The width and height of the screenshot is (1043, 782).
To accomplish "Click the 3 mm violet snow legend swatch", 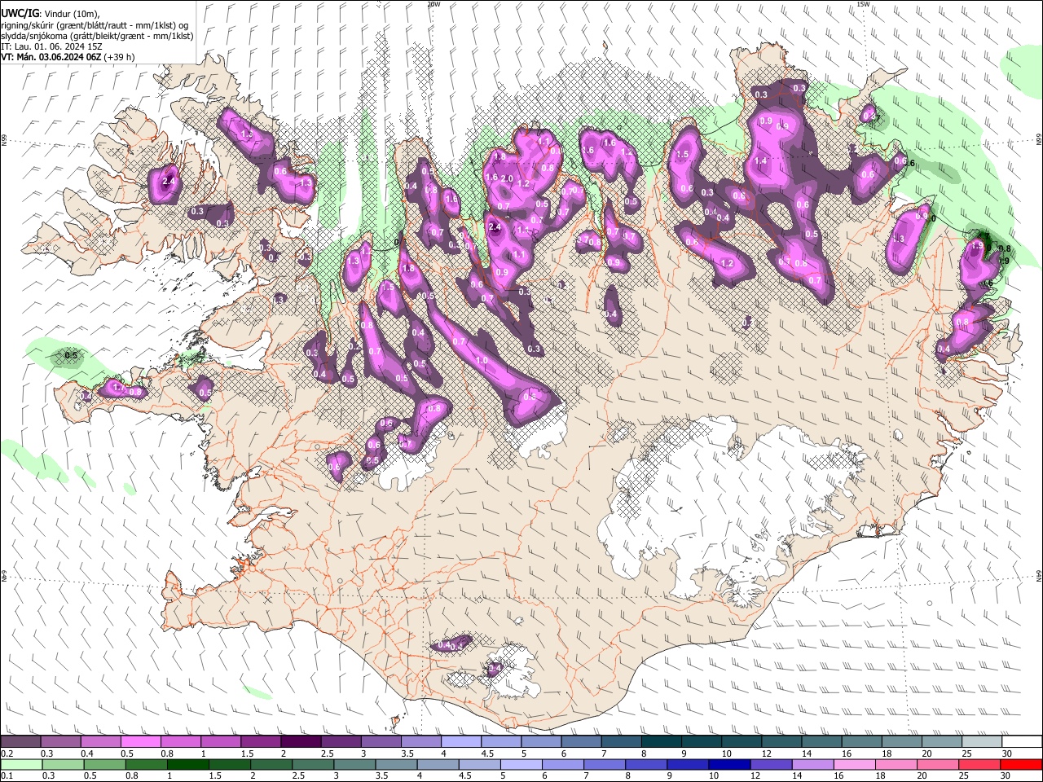I will coord(381,741).
